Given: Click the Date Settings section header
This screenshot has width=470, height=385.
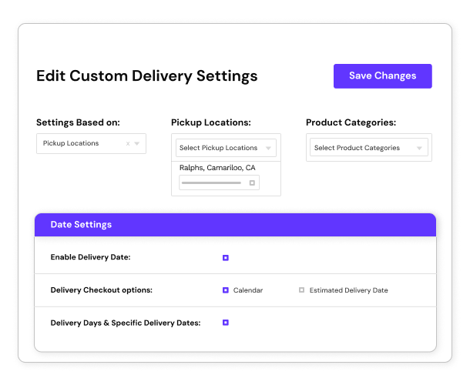Looking at the screenshot, I should [x=235, y=225].
